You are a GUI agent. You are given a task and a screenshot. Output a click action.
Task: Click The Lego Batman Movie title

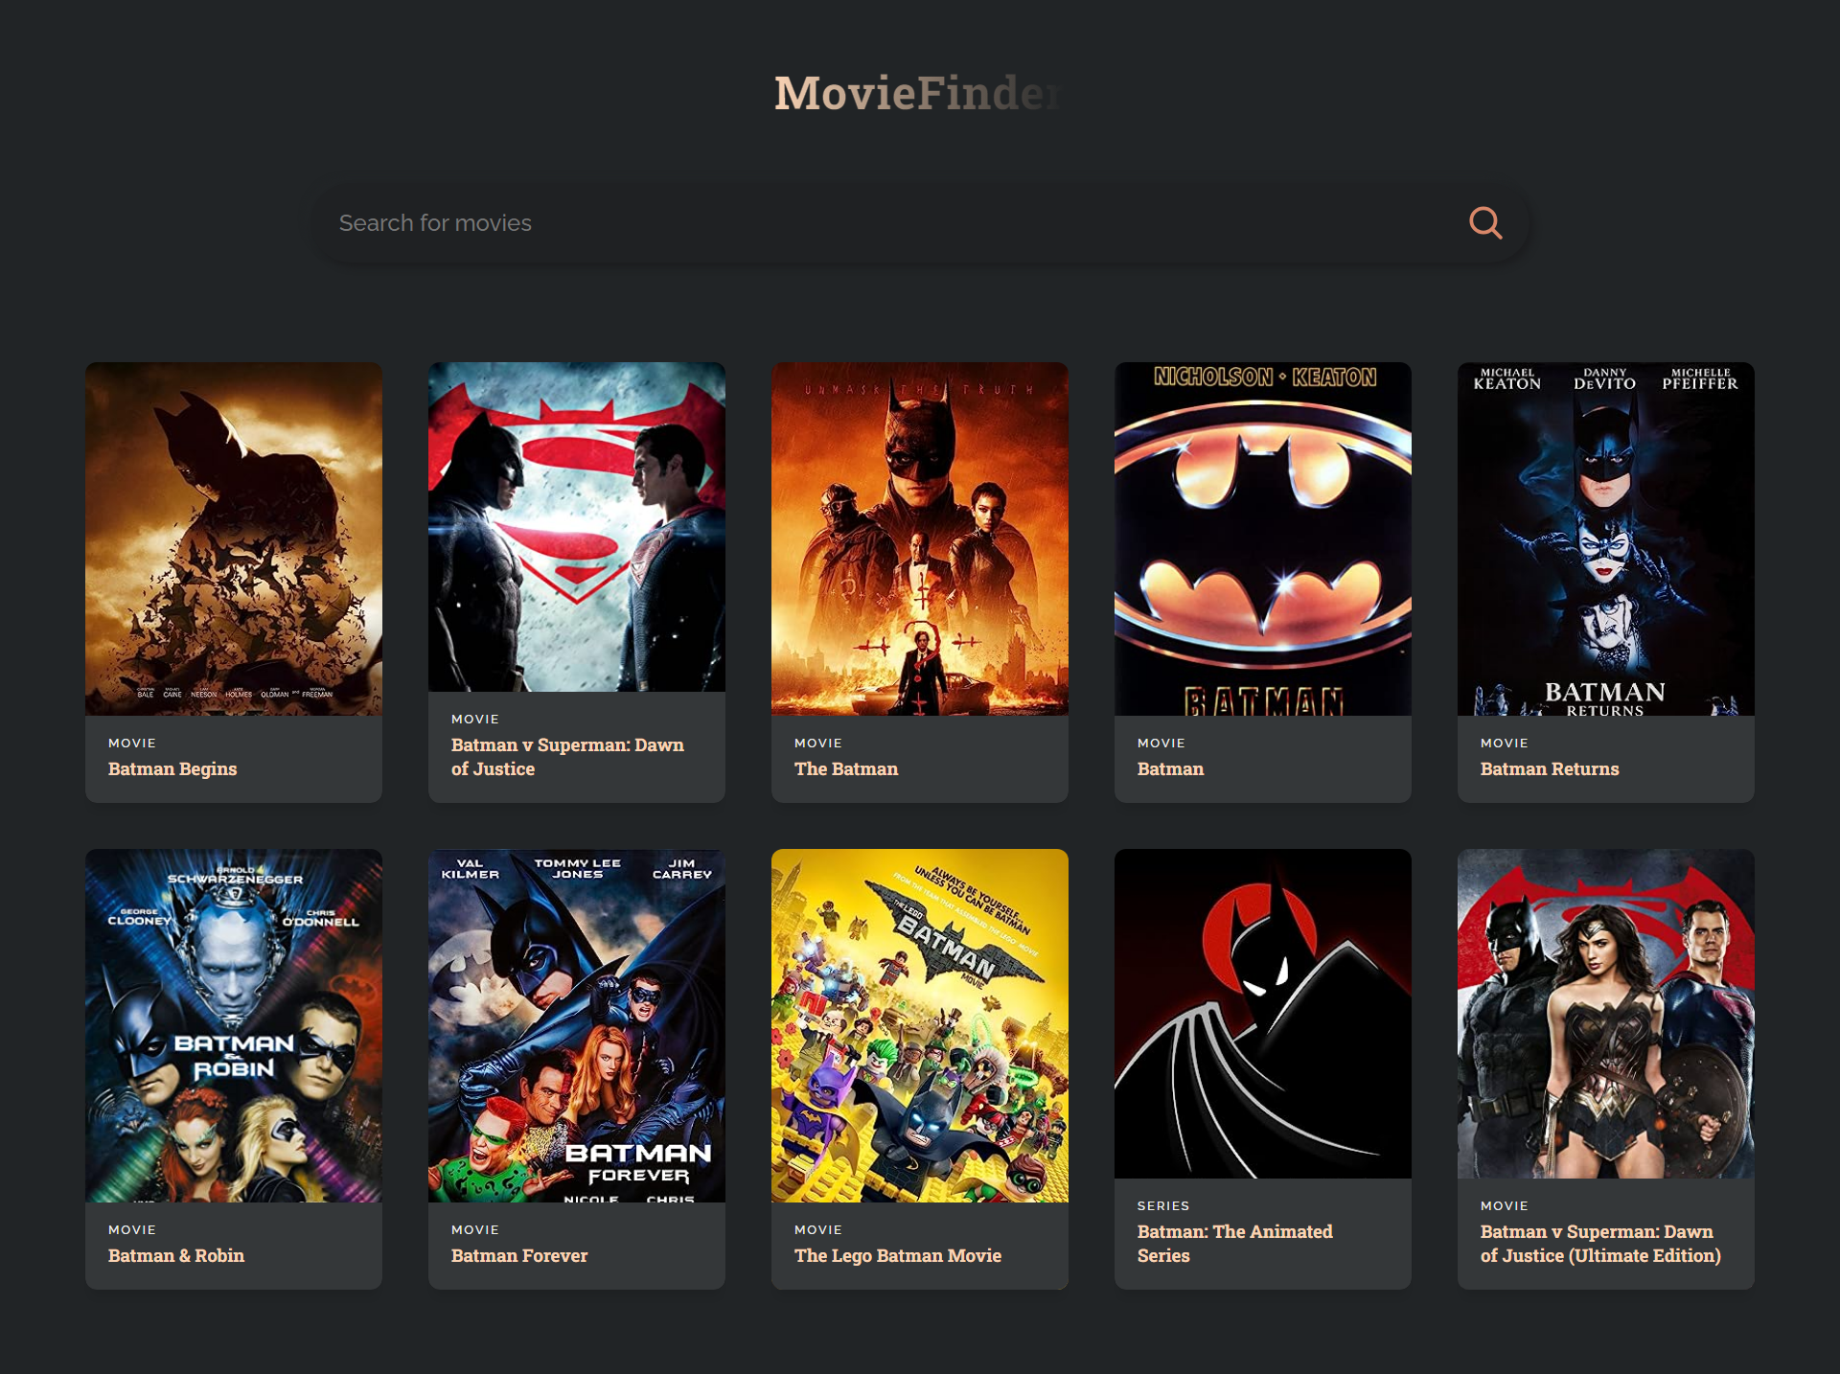coord(897,1255)
